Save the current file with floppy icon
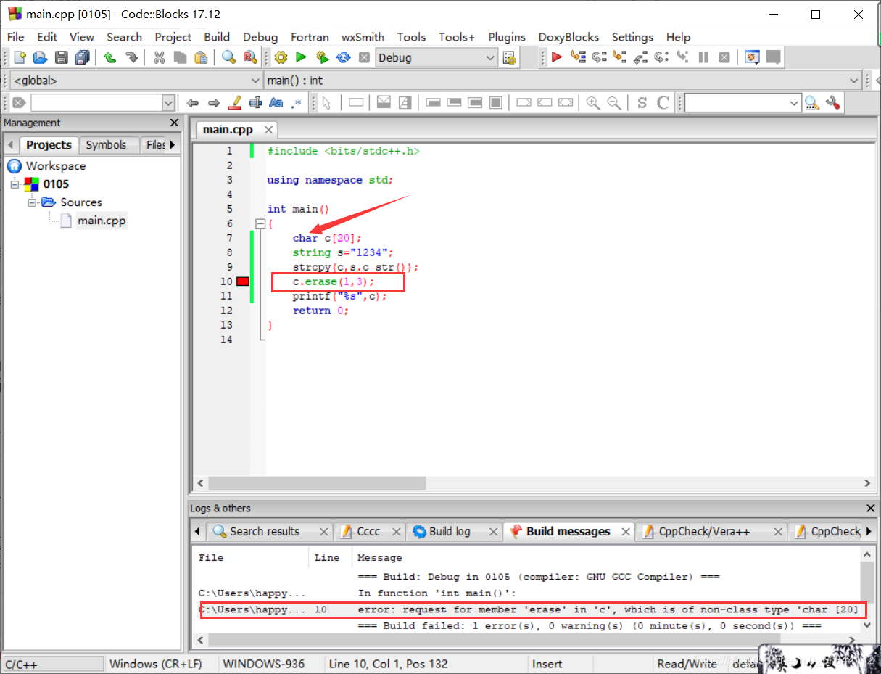881x674 pixels. coord(62,57)
